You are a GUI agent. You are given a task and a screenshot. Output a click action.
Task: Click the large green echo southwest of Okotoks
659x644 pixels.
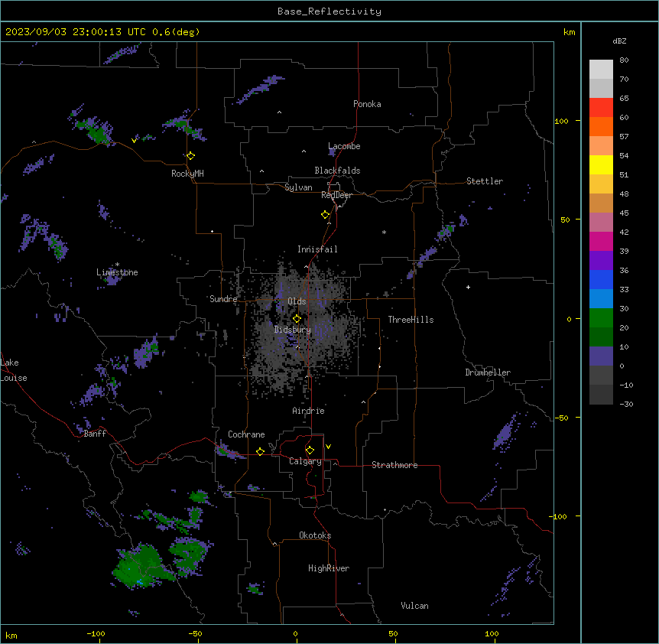(x=141, y=566)
